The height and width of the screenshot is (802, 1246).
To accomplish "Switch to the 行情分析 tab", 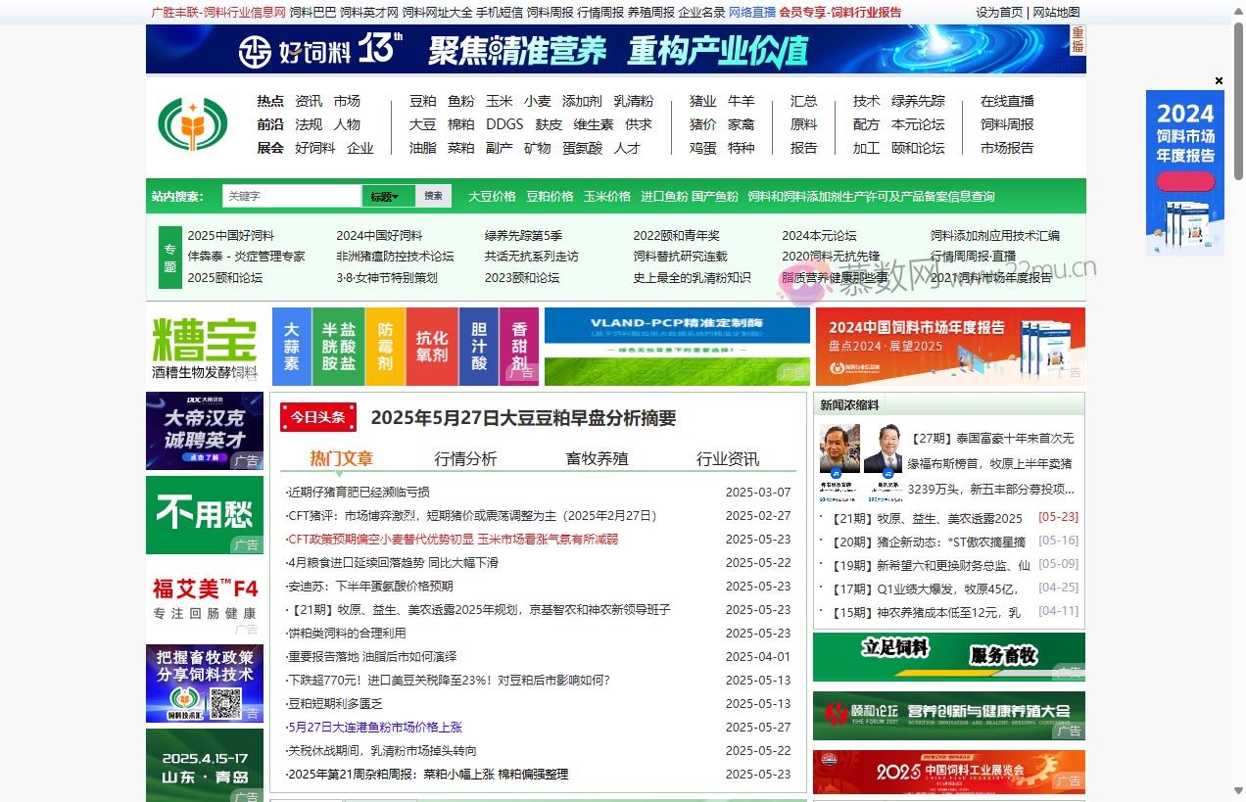I will click(x=465, y=457).
